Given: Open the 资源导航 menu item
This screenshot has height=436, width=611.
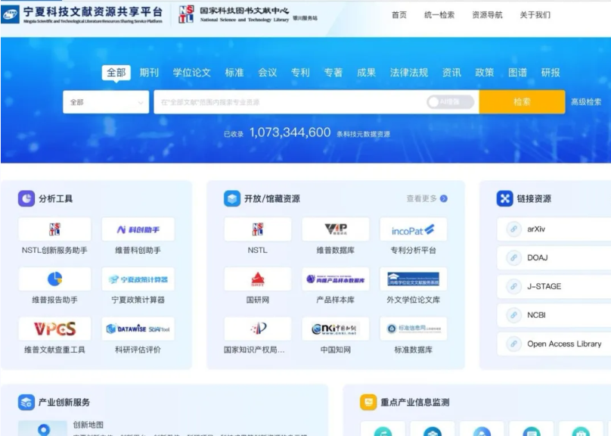Looking at the screenshot, I should 486,15.
